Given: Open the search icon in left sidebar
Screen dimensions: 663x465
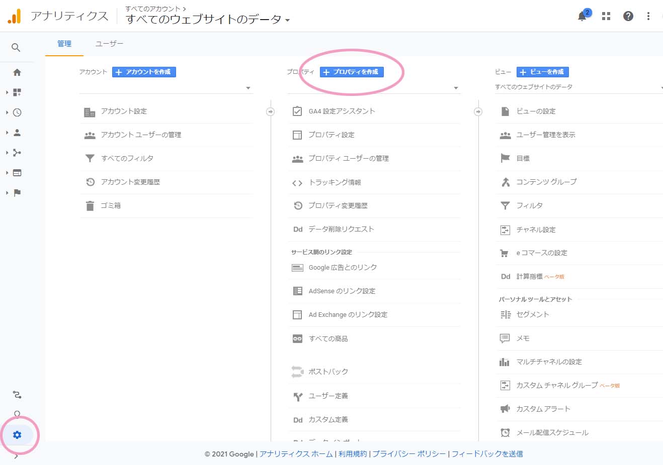Looking at the screenshot, I should (16, 48).
